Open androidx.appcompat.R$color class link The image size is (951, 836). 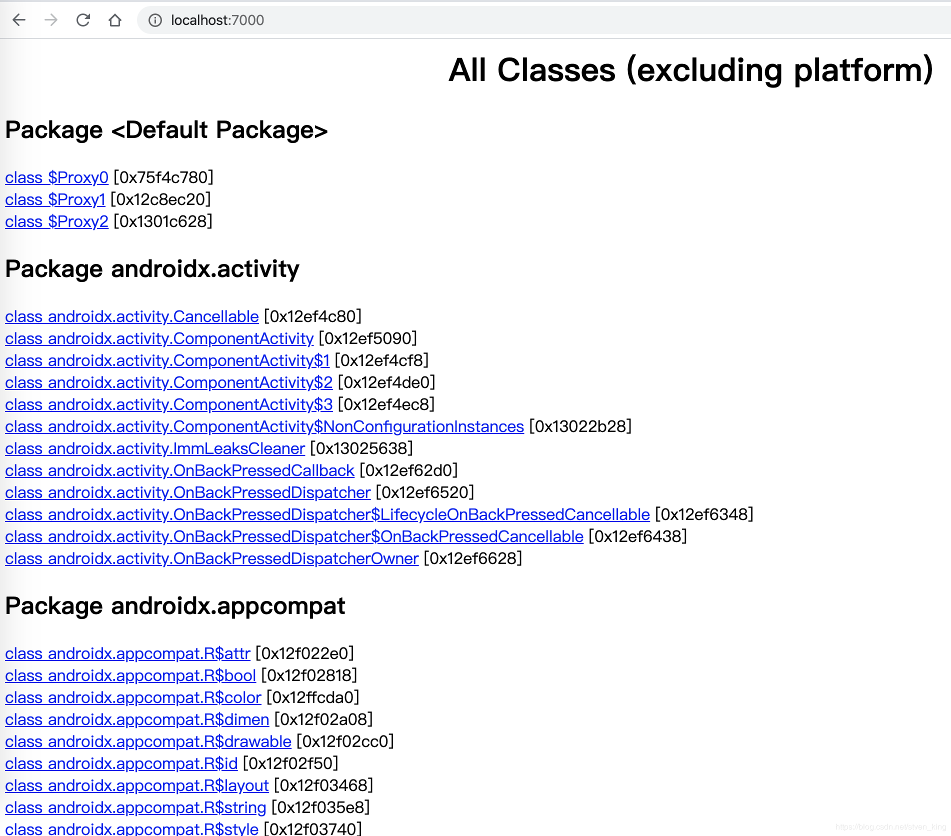pyautogui.click(x=133, y=697)
